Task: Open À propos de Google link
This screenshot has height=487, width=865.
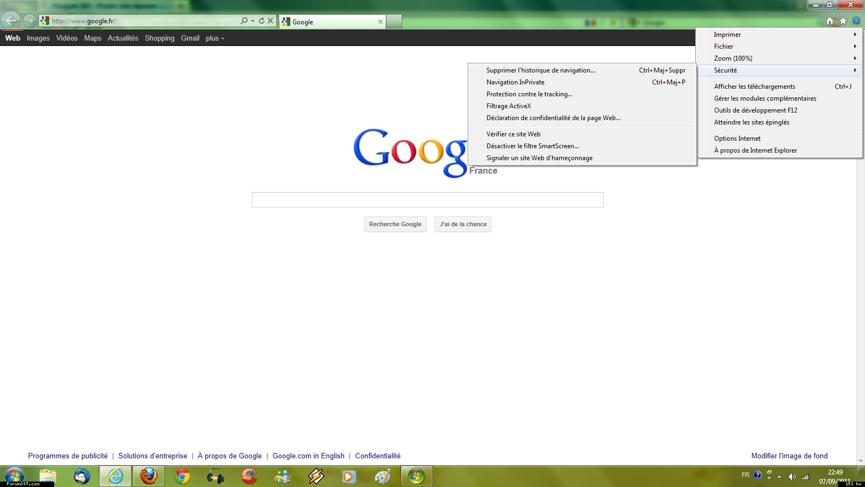Action: click(x=230, y=456)
